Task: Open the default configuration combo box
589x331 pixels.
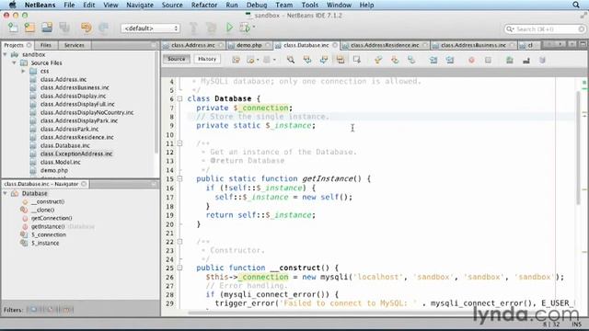Action: (x=150, y=29)
